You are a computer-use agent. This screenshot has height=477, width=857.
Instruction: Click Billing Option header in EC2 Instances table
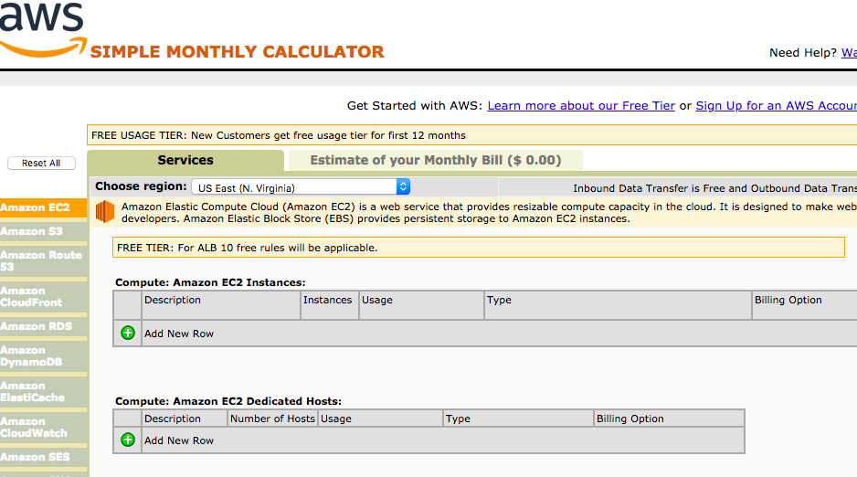pyautogui.click(x=788, y=300)
